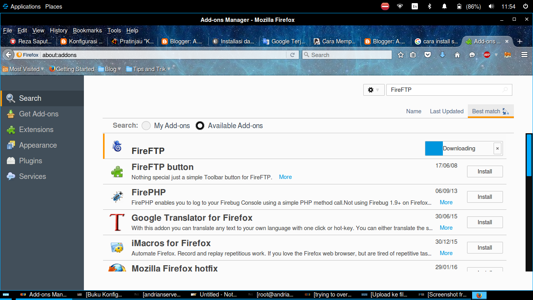Show bookmarks list icon in toolbar
This screenshot has height=300, width=533.
413,55
